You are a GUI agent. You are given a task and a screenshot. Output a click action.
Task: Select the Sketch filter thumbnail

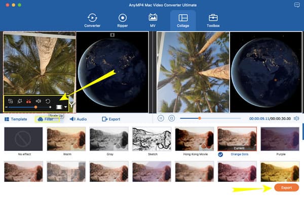click(x=151, y=139)
